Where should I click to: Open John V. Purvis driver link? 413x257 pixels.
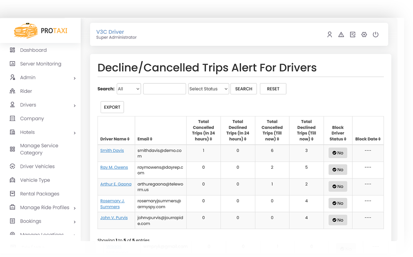click(114, 218)
